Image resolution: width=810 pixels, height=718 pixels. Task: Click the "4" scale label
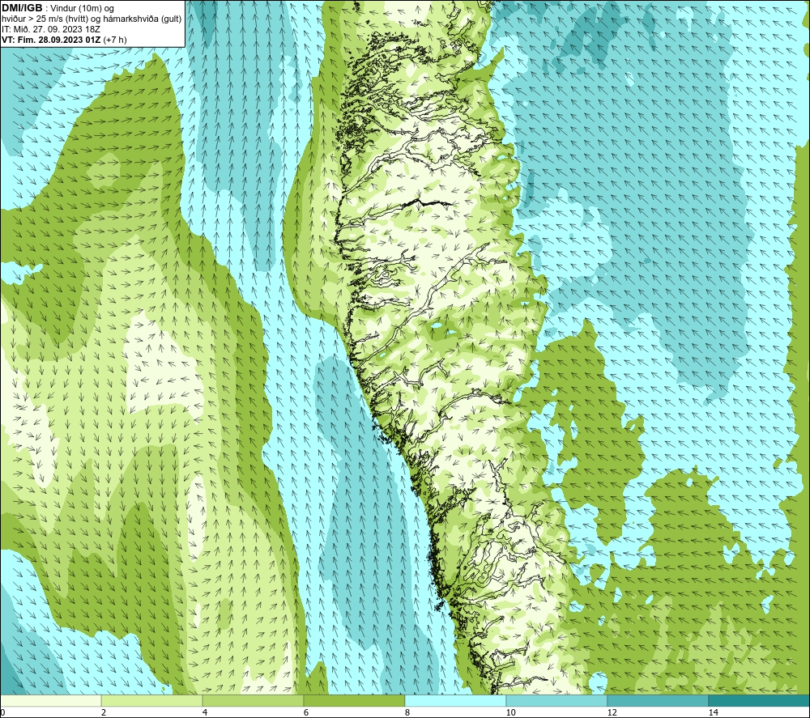[x=205, y=713]
